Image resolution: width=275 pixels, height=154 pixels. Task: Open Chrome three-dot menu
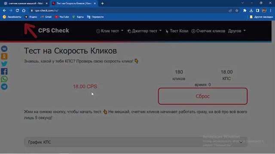click(x=271, y=10)
